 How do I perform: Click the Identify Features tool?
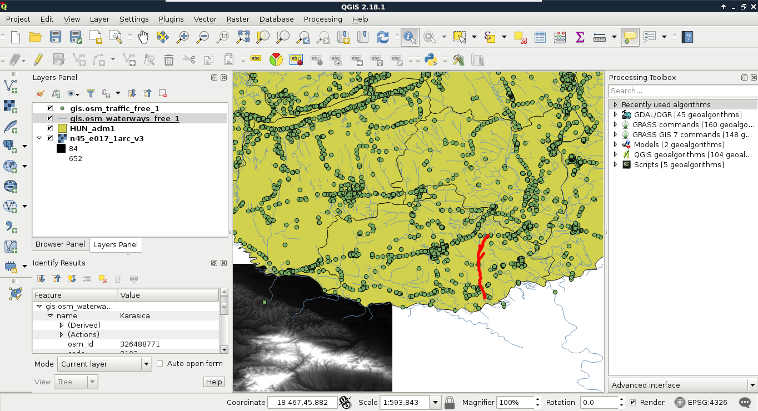tap(410, 37)
